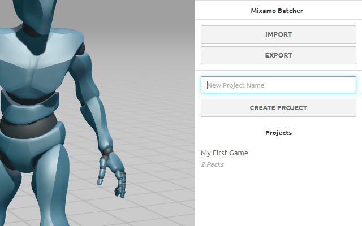Click the empty area below the projects list
Screen dimensions: 362x226
tap(278, 198)
